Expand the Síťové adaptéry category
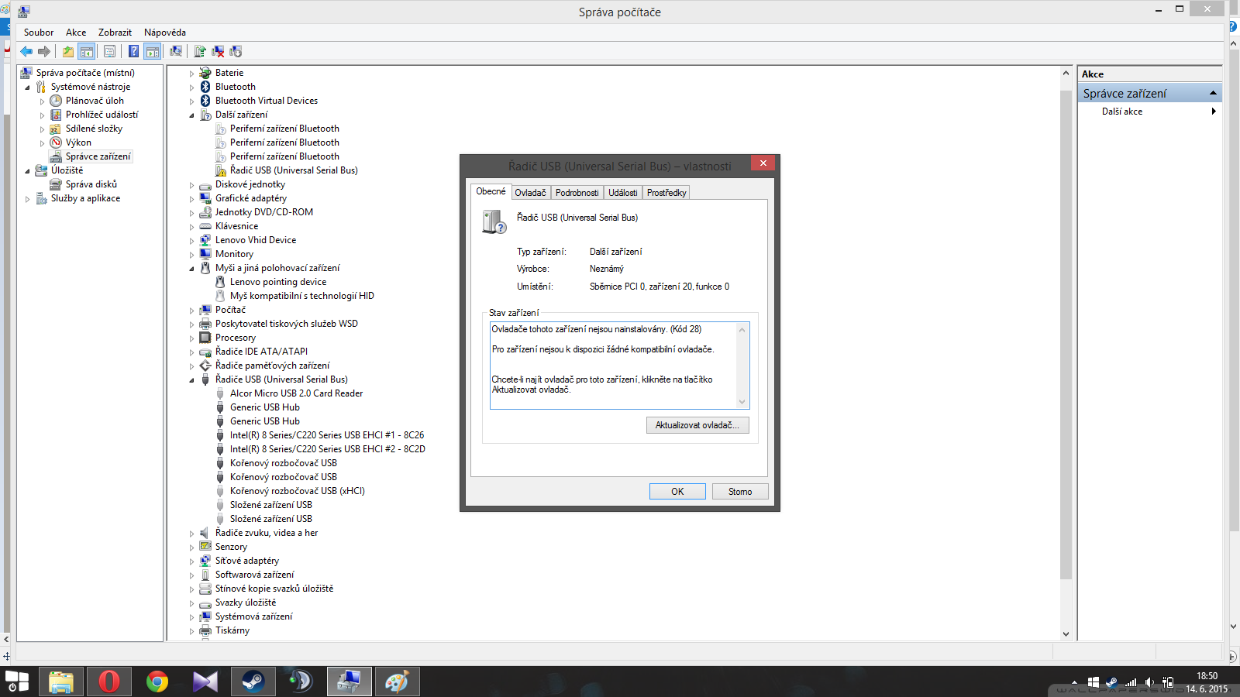This screenshot has height=697, width=1240. click(x=192, y=561)
